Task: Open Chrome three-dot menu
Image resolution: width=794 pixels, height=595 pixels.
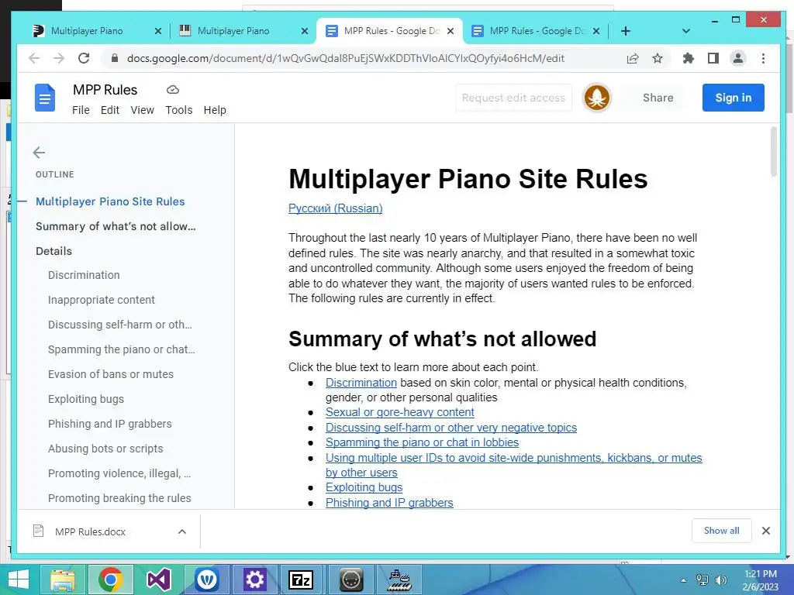Action: coord(763,58)
